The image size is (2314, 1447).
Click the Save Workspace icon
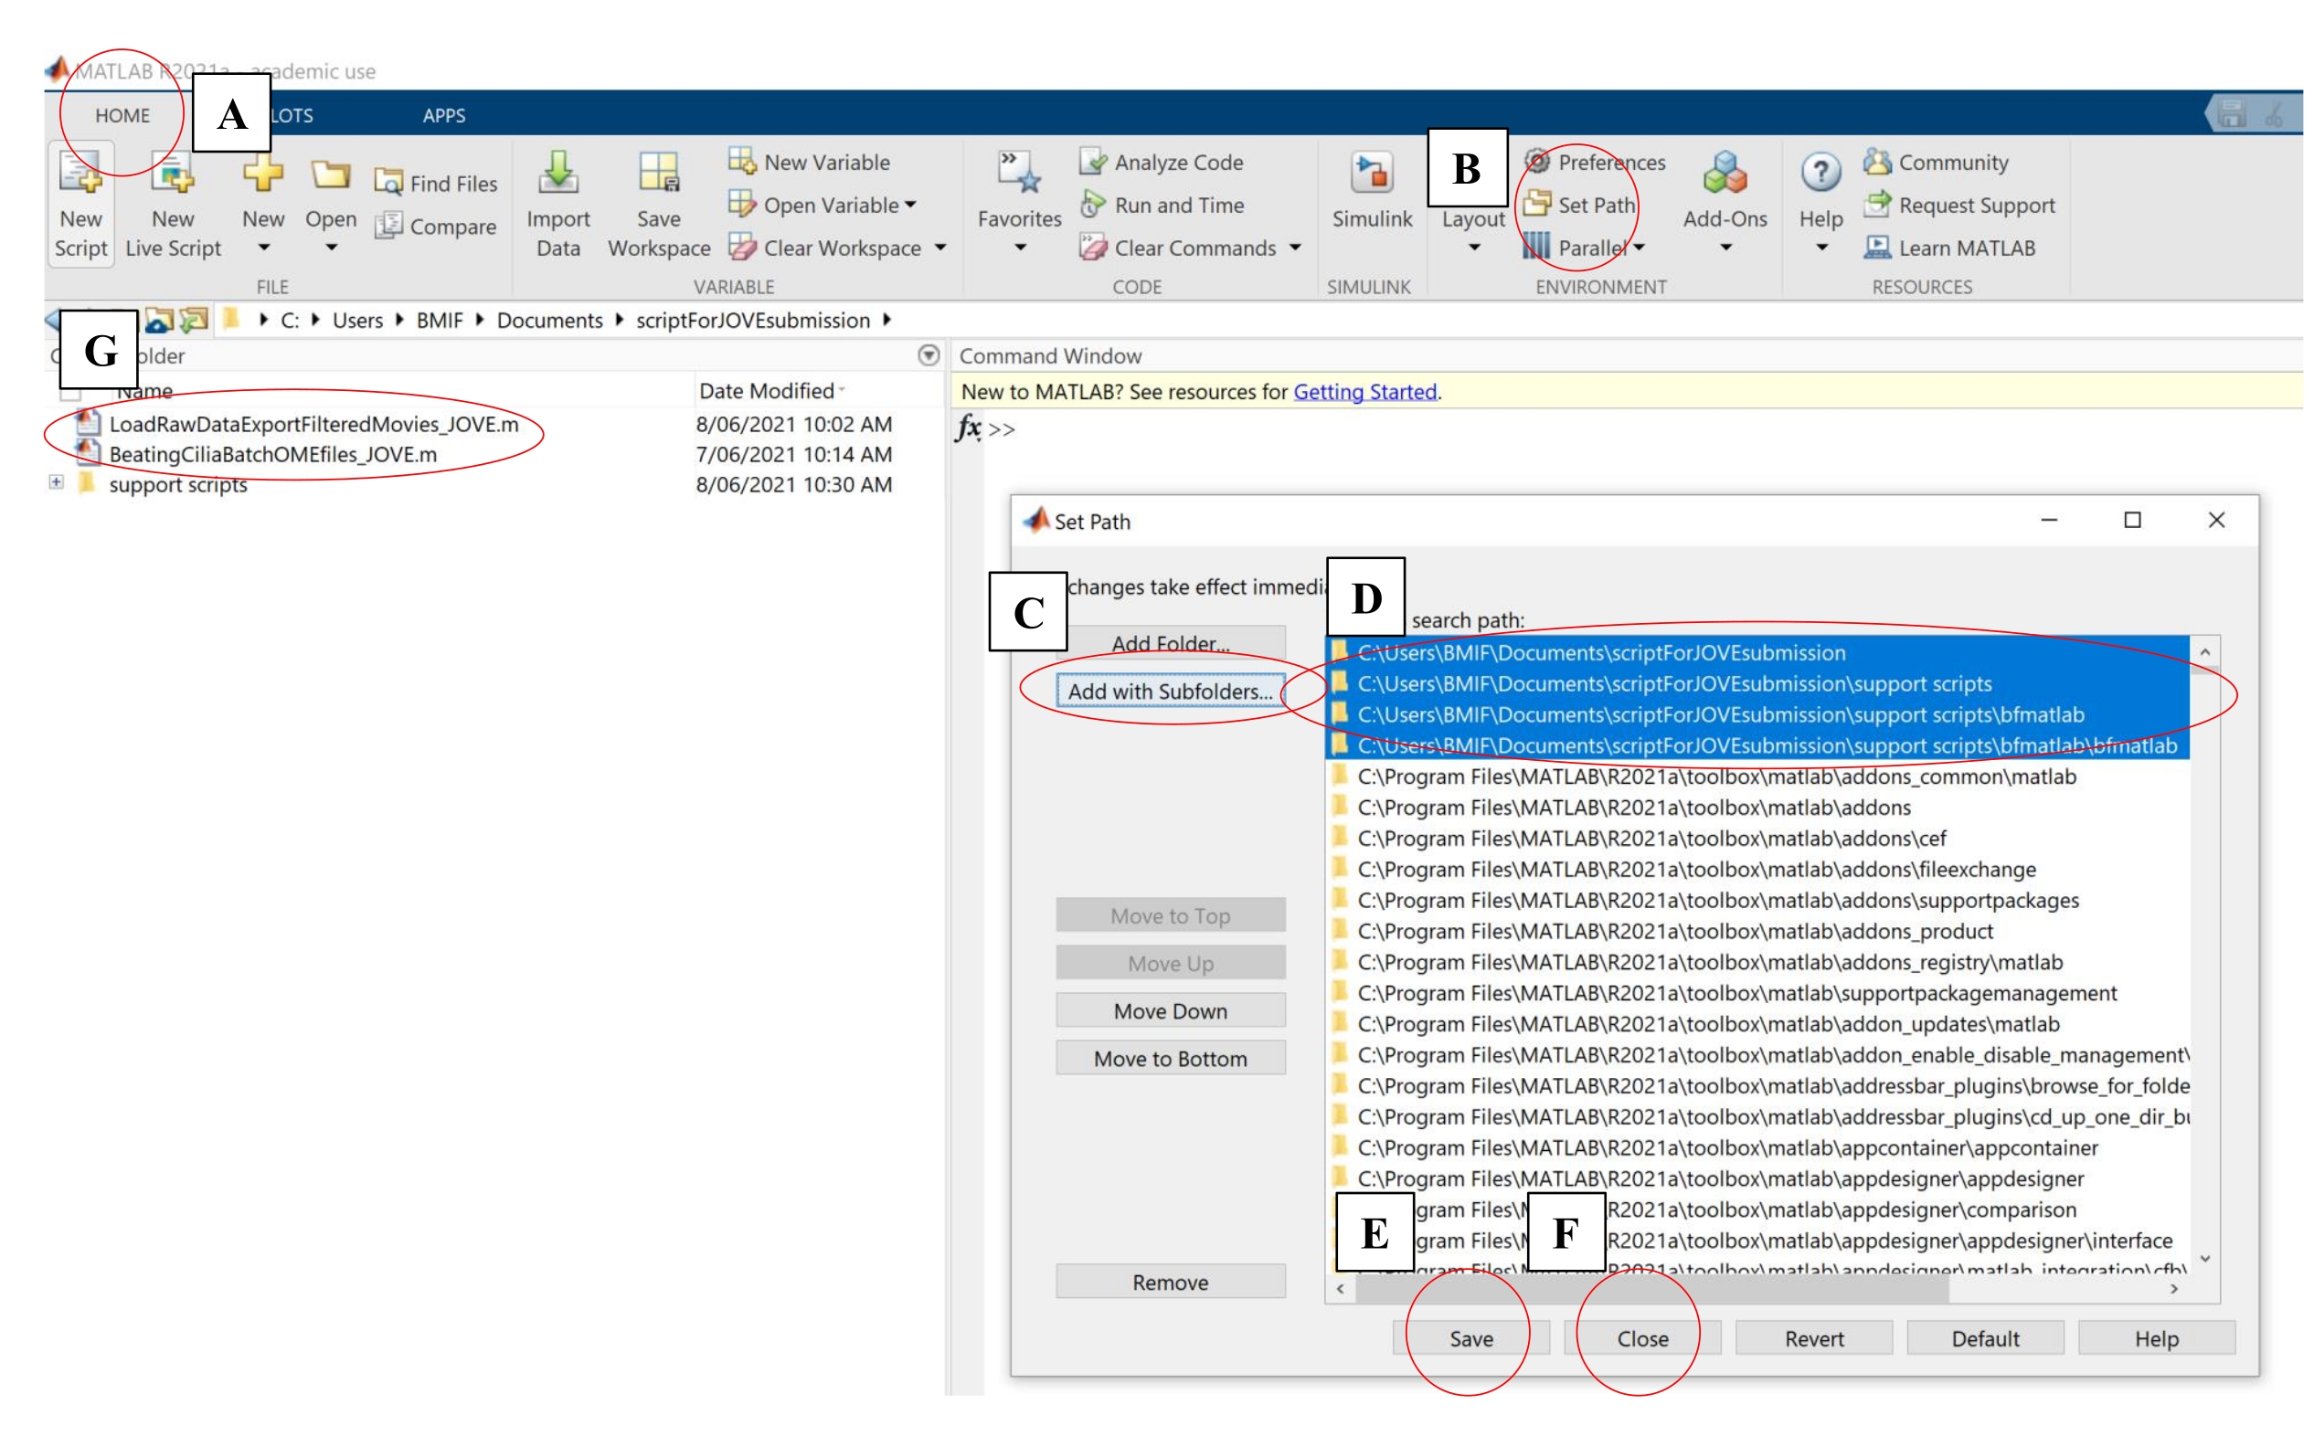pos(659,174)
